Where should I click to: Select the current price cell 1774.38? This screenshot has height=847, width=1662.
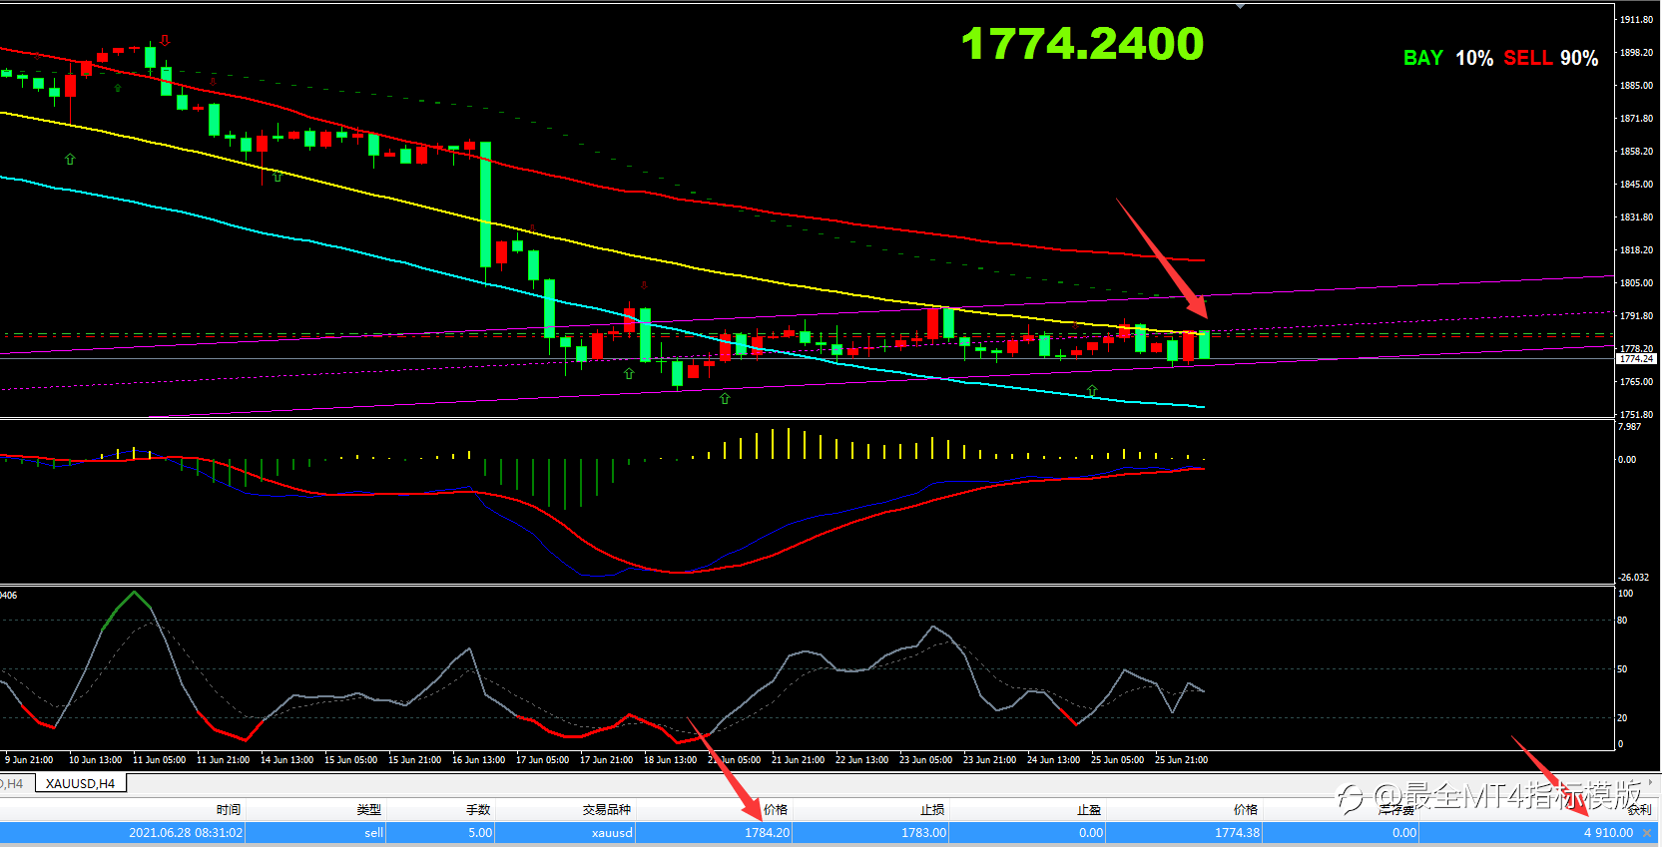point(1237,832)
